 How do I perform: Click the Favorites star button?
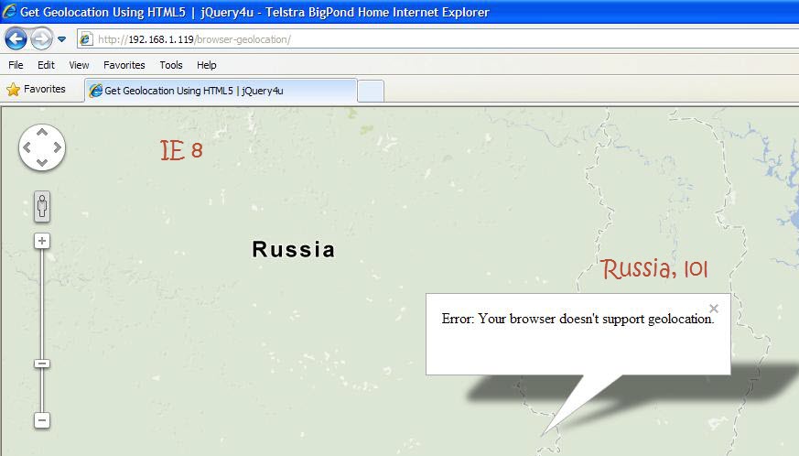click(37, 90)
